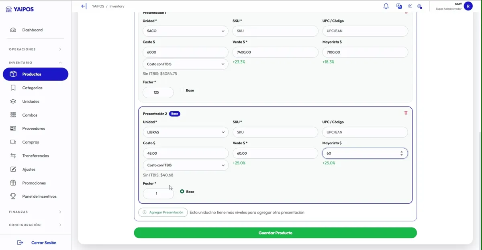
Task: Click the Cerrar Sesión logout icon
Action: (20, 243)
